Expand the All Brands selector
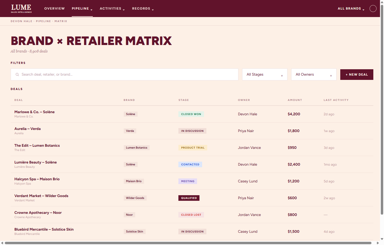The height and width of the screenshot is (245, 384). click(x=351, y=9)
